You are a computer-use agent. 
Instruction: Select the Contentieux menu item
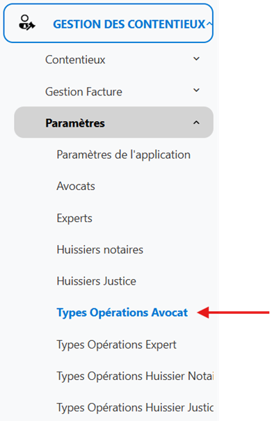pos(75,60)
